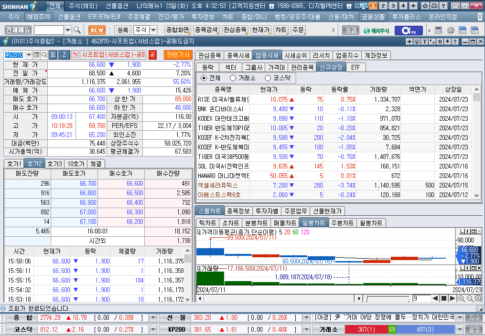Open the stock code history dropdown
485x336 pixels.
click(29, 55)
